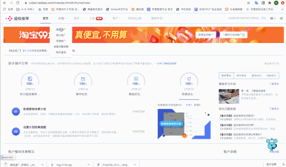The height and width of the screenshot is (167, 286).
Task: Open 了解更多 beside 营销学习天地
Action: pyautogui.click(x=274, y=84)
